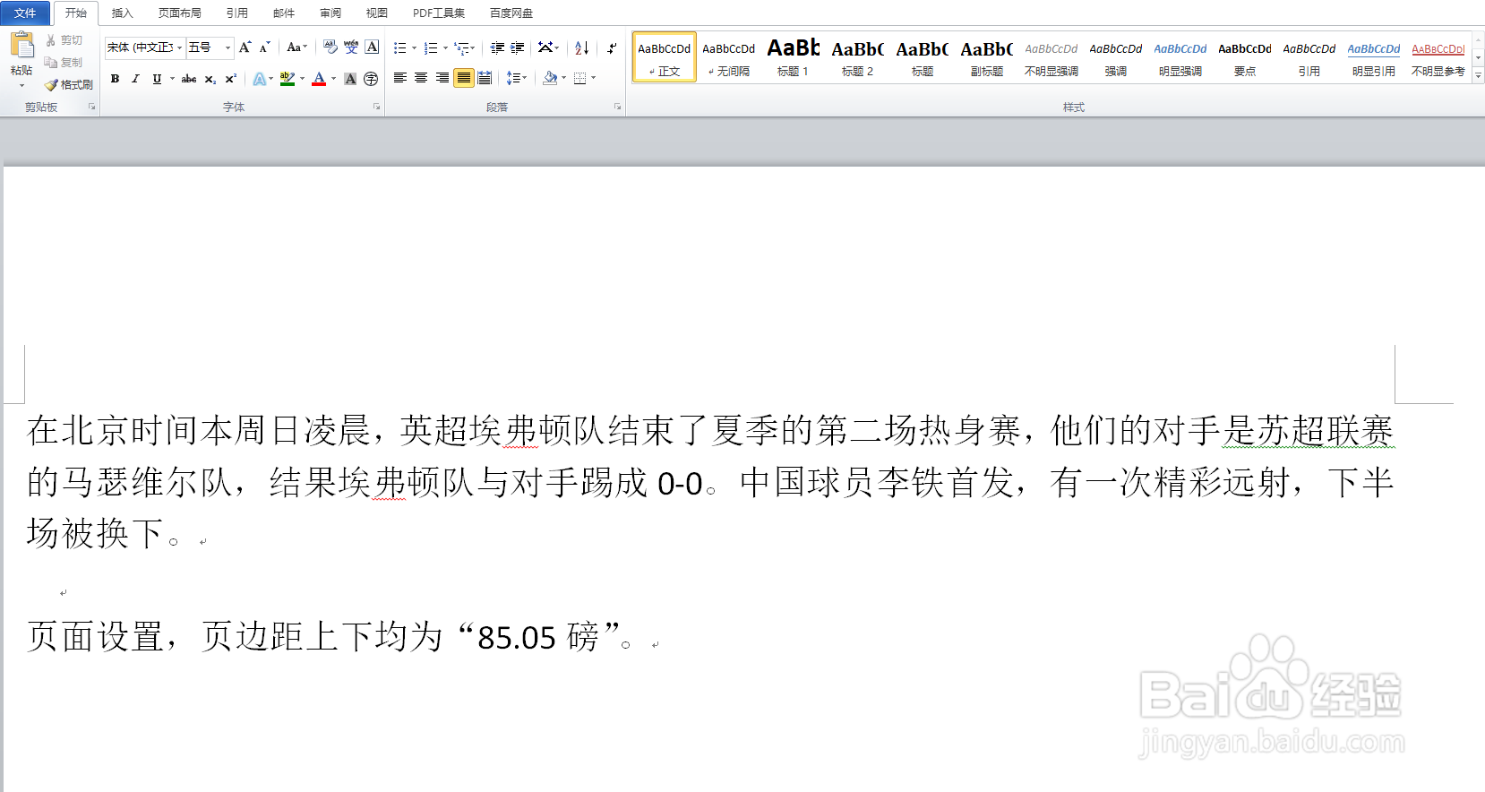Viewport: 1485px width, 792px height.
Task: Open font color picker arrow
Action: pos(333,79)
